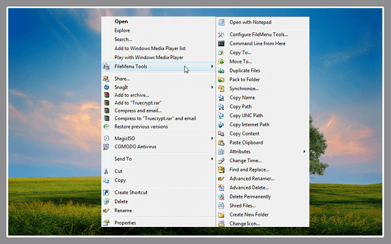Screen dimensions: 391x244
Task: Click the Command Line from Here icon
Action: (222, 43)
